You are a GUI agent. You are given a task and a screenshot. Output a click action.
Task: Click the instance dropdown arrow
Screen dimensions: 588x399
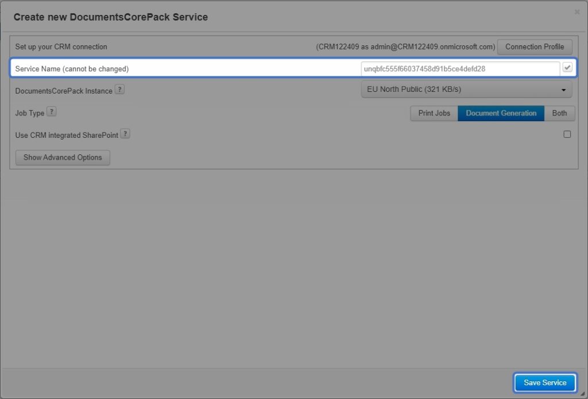coord(564,89)
